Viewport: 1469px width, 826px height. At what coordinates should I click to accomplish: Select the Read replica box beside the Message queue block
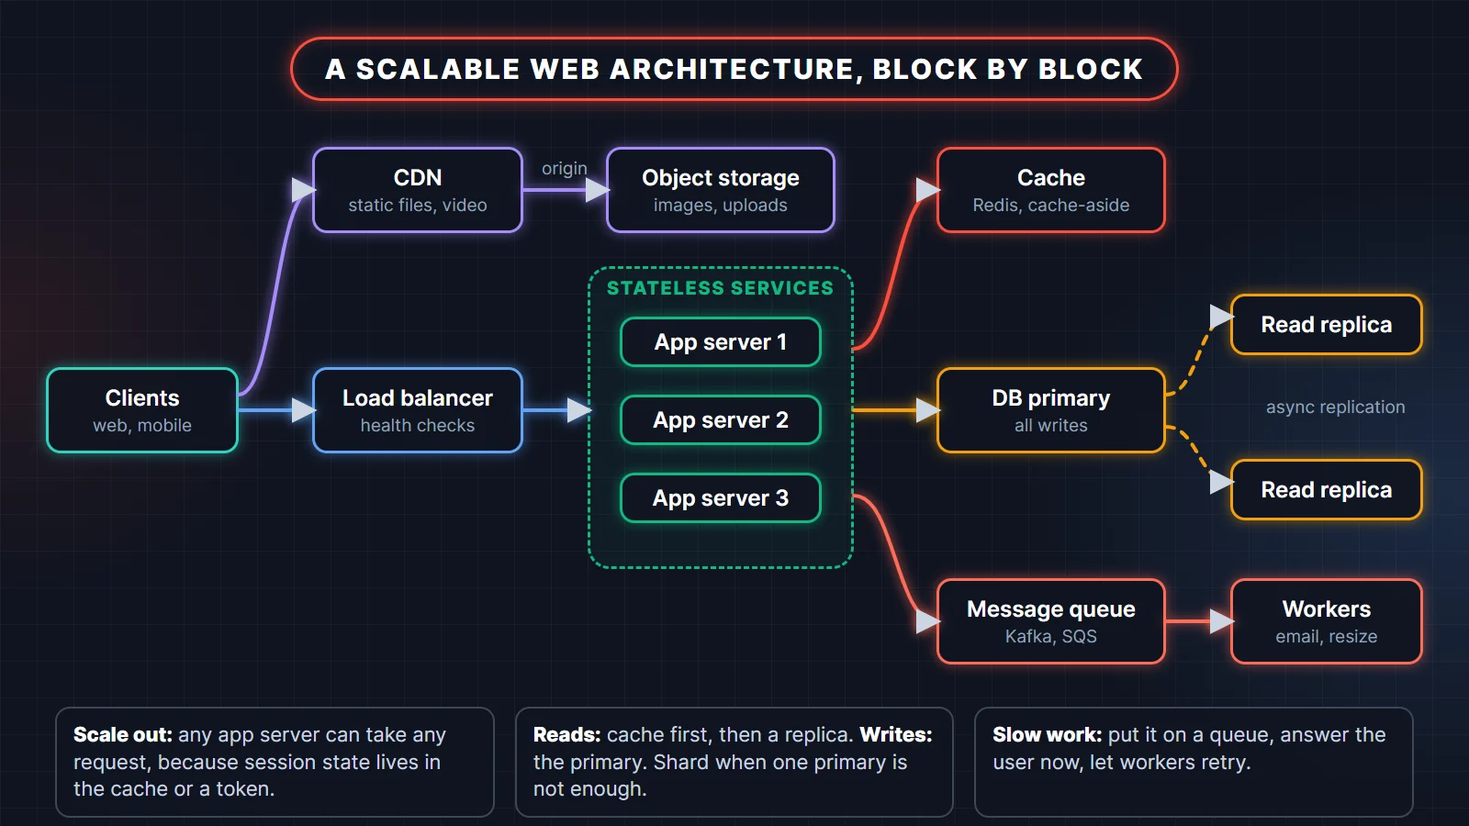pyautogui.click(x=1327, y=489)
